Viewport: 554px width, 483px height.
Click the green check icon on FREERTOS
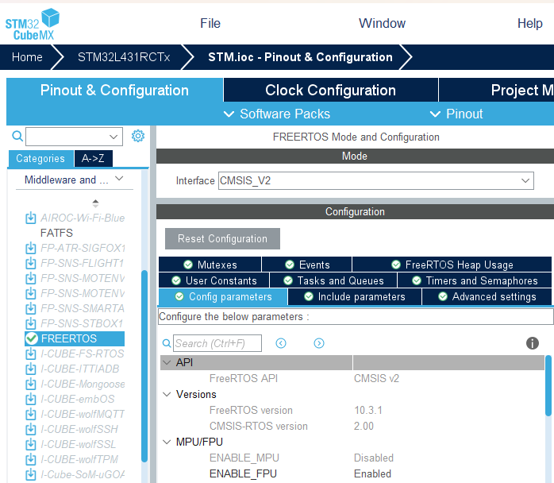coord(32,338)
